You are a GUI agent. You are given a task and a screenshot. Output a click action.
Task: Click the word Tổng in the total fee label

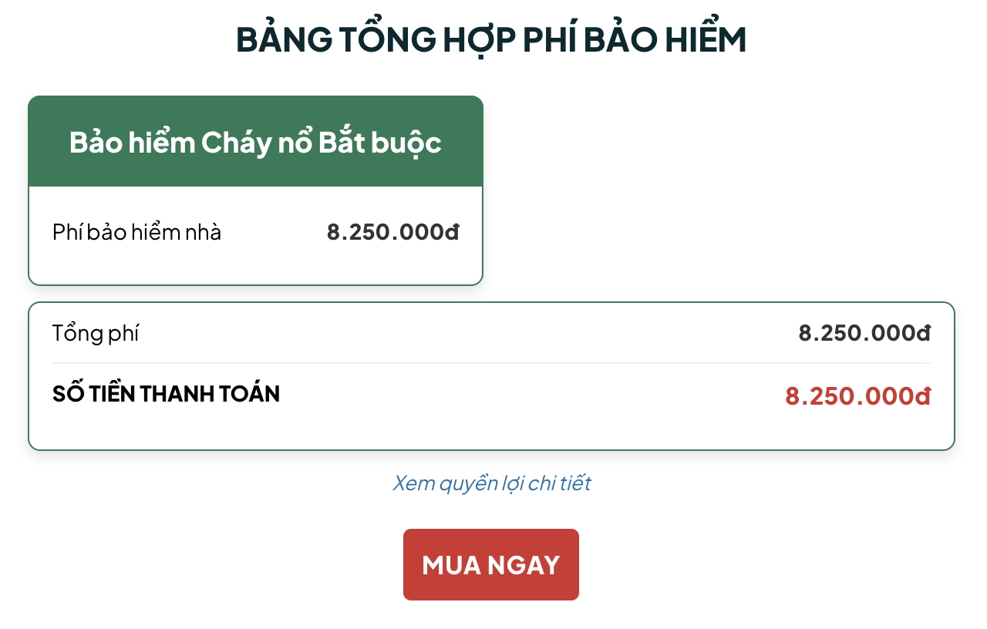tap(77, 334)
